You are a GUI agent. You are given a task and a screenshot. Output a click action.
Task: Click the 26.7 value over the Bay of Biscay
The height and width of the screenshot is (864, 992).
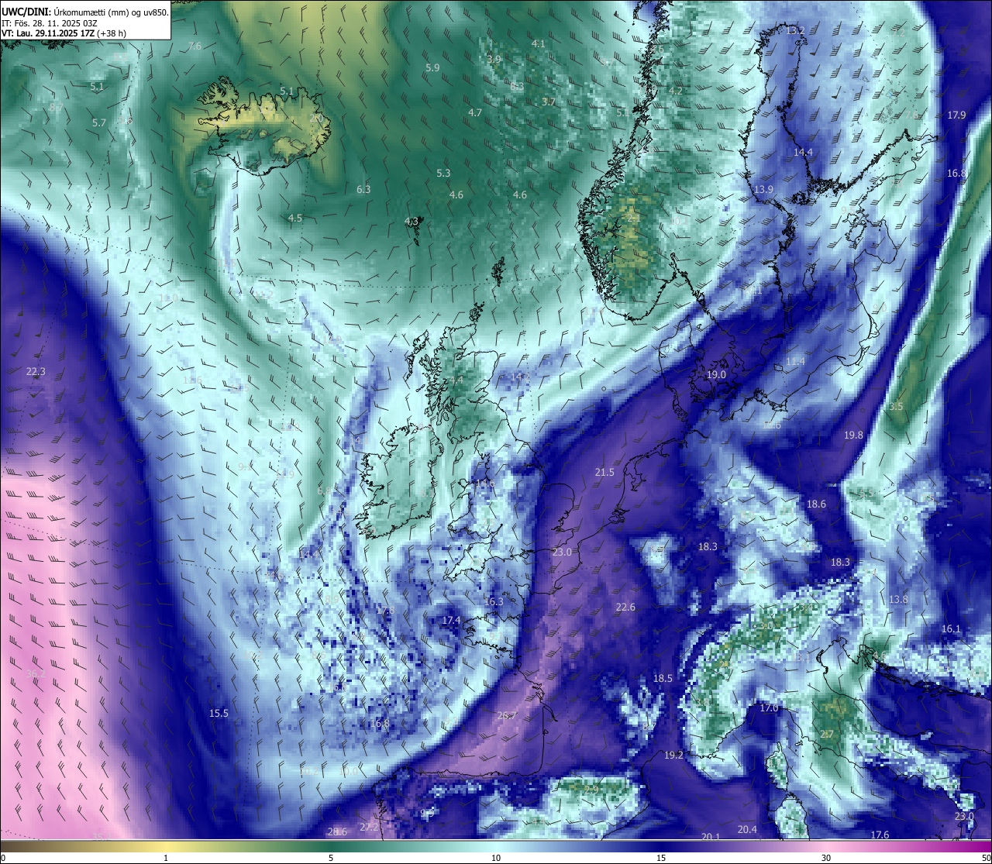tap(507, 716)
